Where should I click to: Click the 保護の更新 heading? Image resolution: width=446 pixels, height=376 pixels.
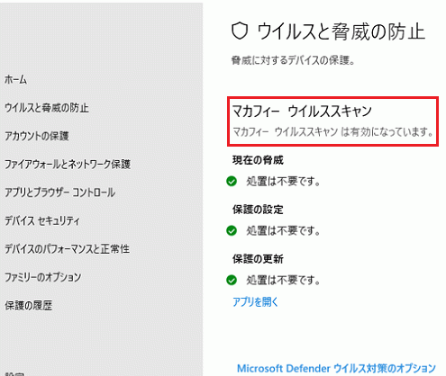tap(258, 259)
